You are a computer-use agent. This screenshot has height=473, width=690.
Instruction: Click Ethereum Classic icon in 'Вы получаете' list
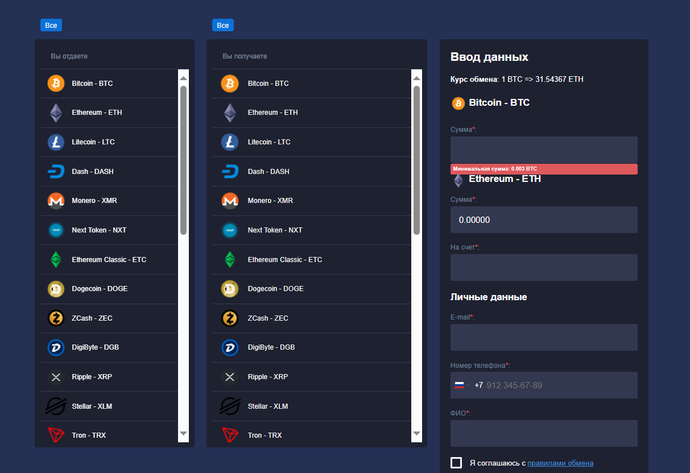(230, 259)
